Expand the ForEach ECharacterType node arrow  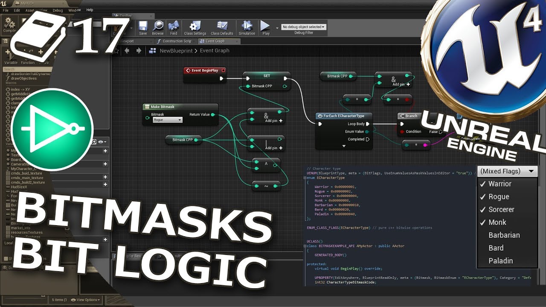tap(344, 146)
